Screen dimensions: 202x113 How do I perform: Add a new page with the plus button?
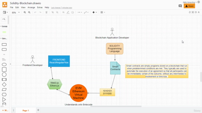click(38, 110)
